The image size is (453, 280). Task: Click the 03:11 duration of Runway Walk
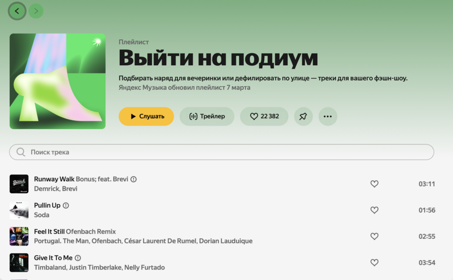pos(427,184)
